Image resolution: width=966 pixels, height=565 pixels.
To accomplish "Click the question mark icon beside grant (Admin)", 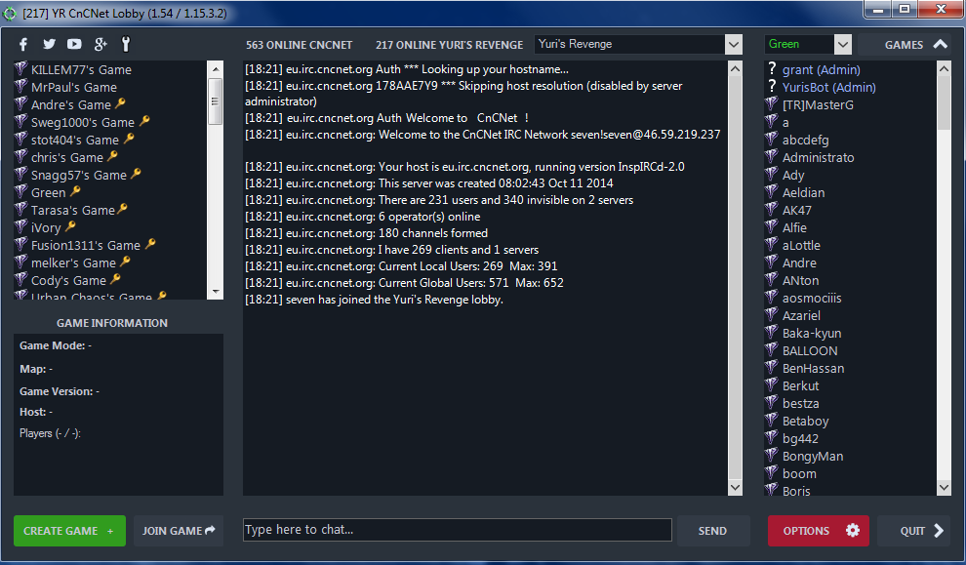I will [x=772, y=68].
